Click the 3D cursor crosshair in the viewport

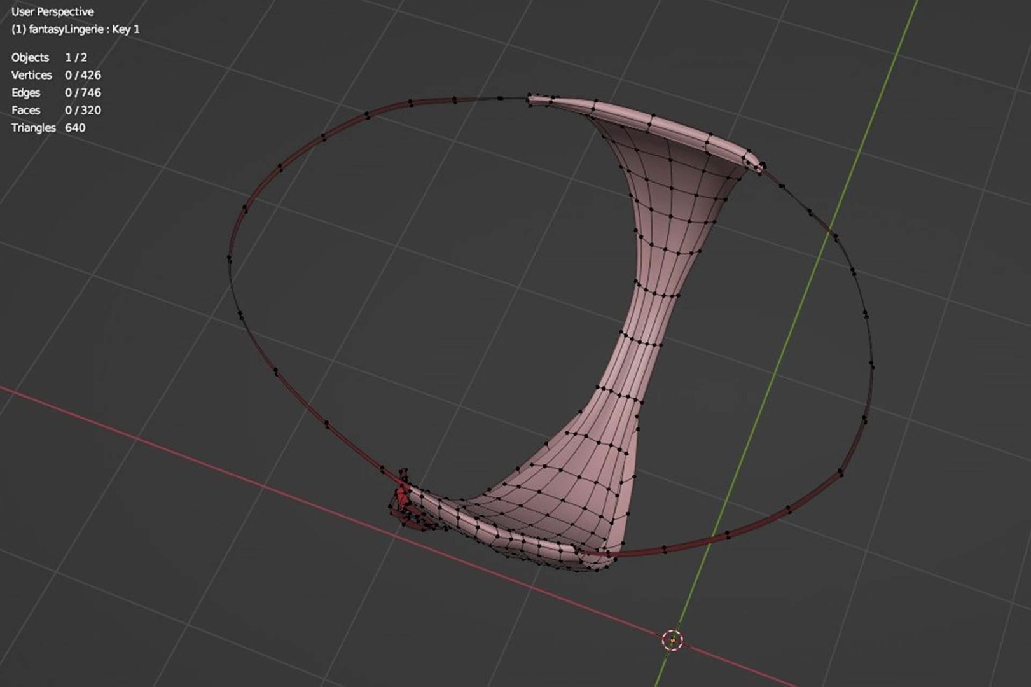coord(672,640)
